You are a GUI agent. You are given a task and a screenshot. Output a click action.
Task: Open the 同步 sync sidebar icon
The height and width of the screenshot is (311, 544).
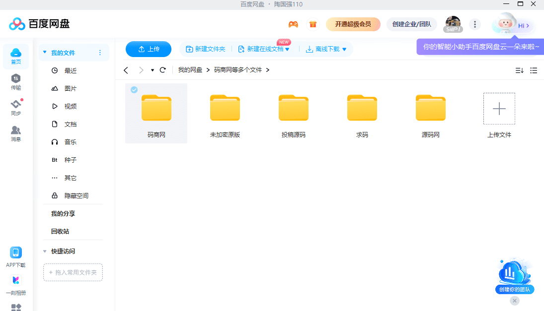pyautogui.click(x=16, y=108)
